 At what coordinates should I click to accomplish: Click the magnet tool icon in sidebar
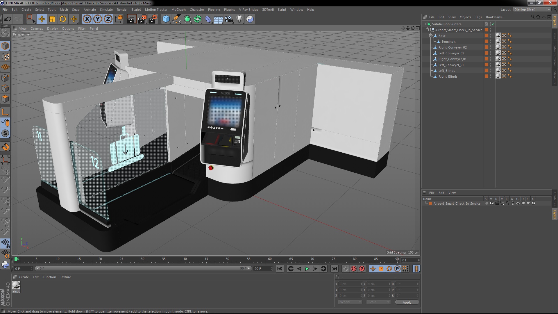point(5,147)
